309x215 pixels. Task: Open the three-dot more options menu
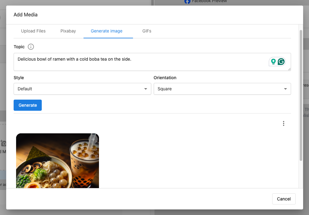(x=283, y=123)
